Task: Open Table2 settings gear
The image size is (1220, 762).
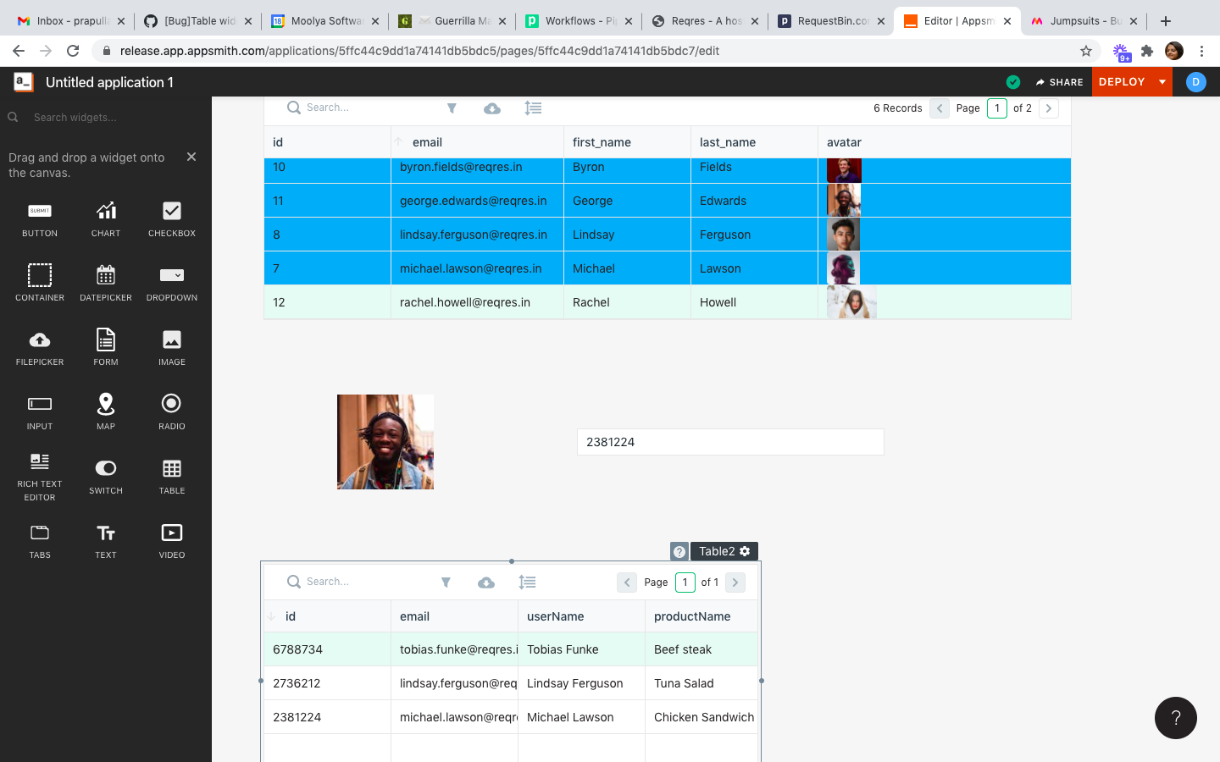Action: tap(745, 551)
